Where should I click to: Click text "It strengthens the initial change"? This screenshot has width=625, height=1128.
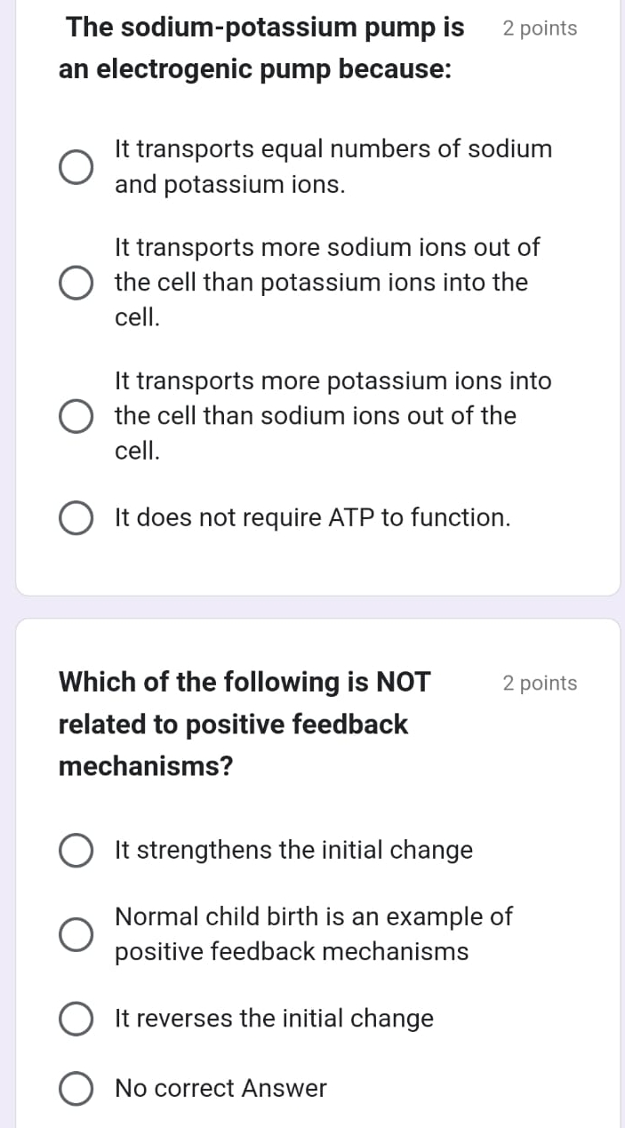[293, 850]
